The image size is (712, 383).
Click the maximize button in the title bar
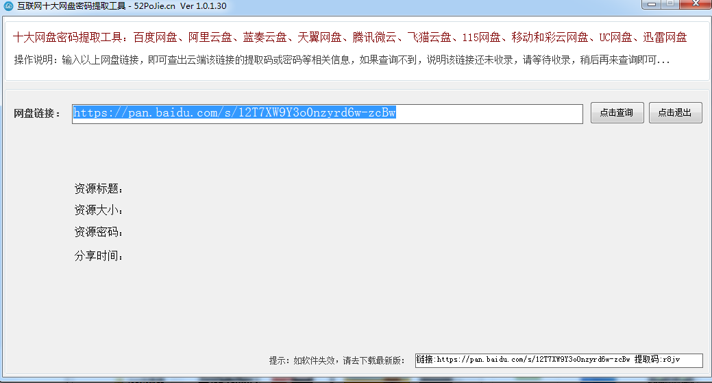pos(670,4)
